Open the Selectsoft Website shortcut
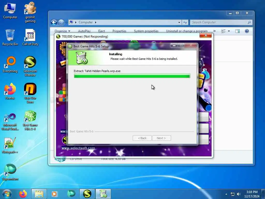The height and width of the screenshot is (199, 265). (30, 66)
